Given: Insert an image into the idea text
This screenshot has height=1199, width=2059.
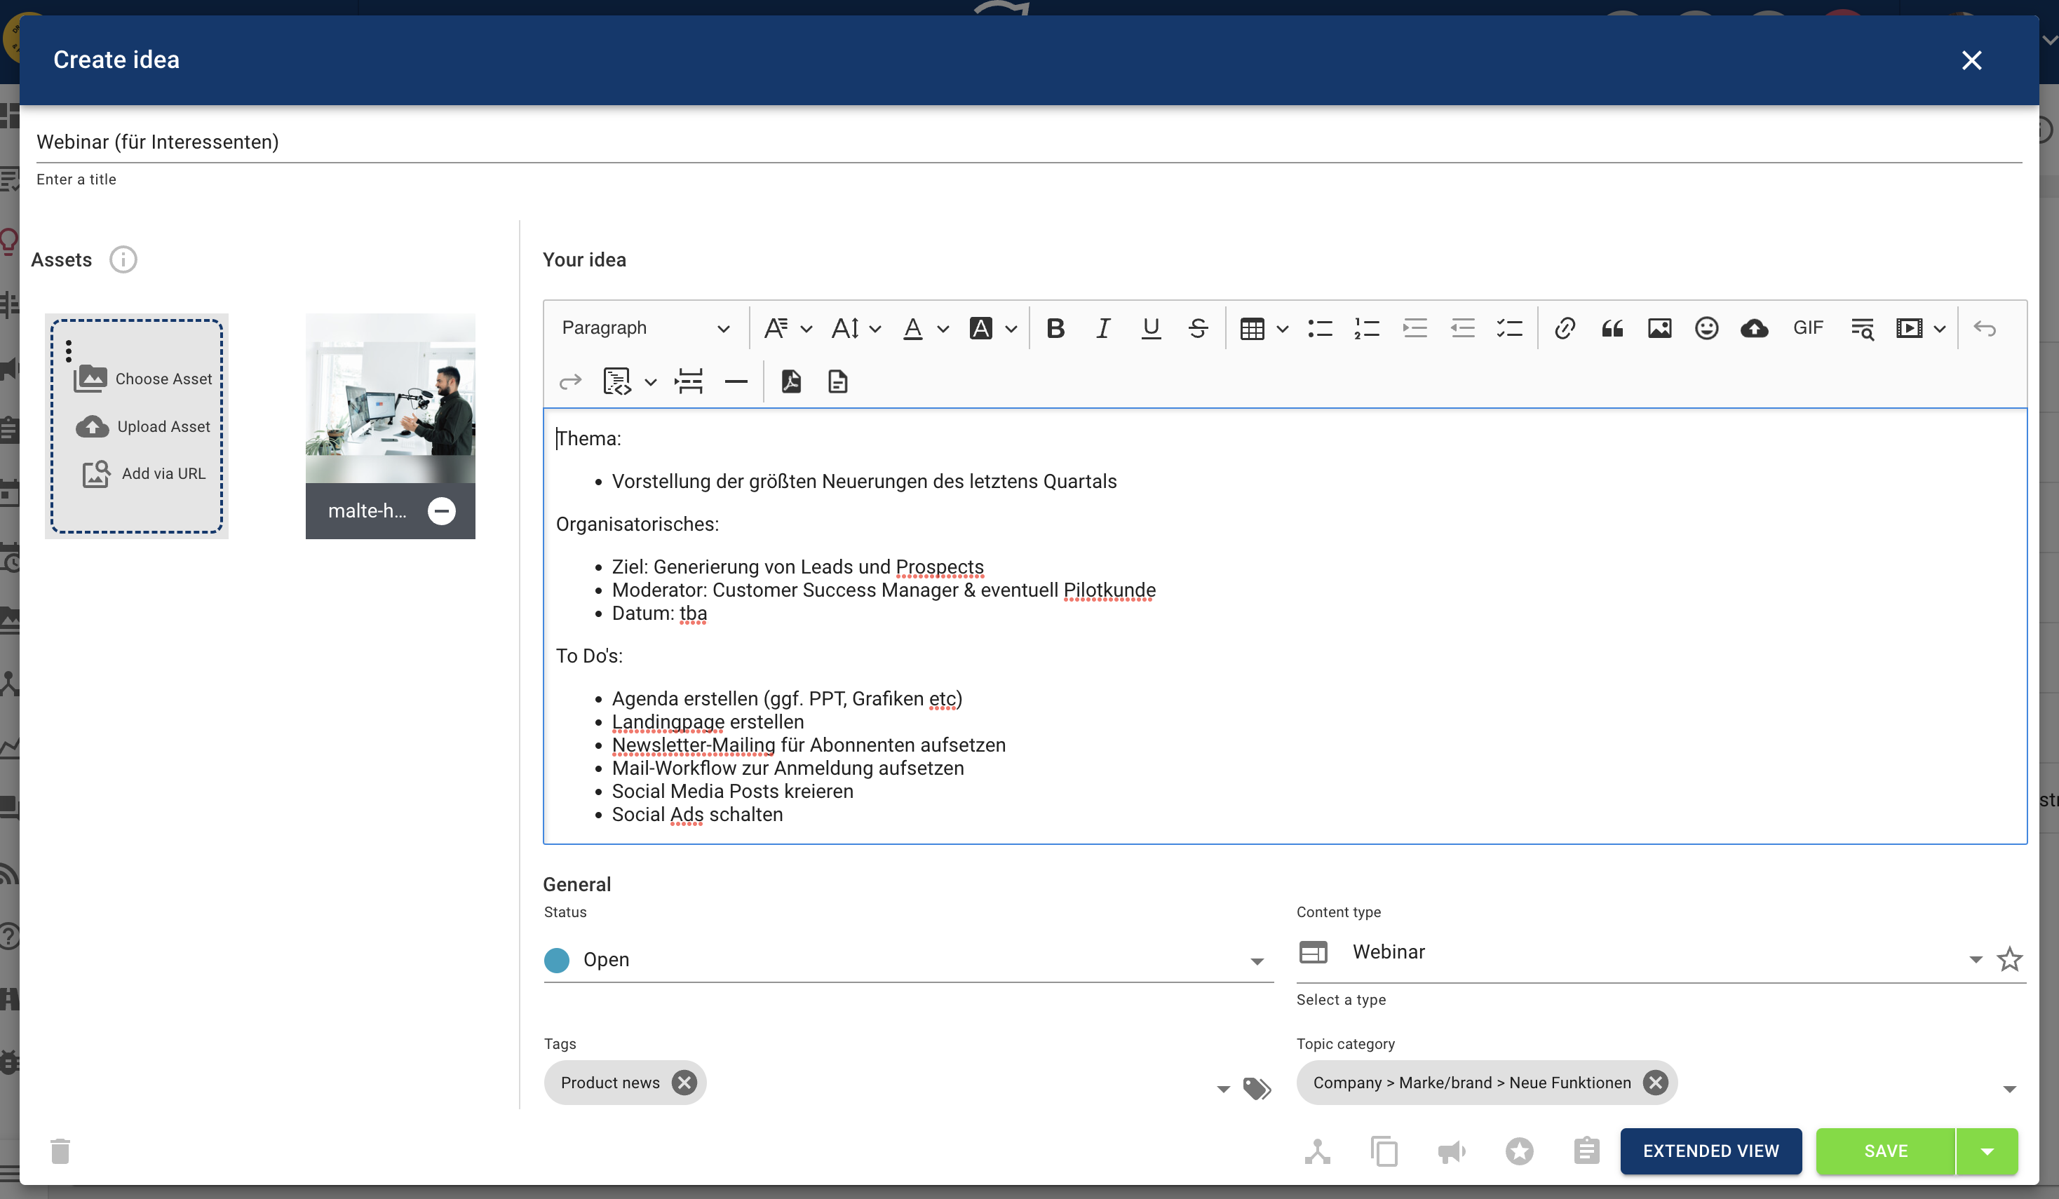Looking at the screenshot, I should click(x=1659, y=328).
